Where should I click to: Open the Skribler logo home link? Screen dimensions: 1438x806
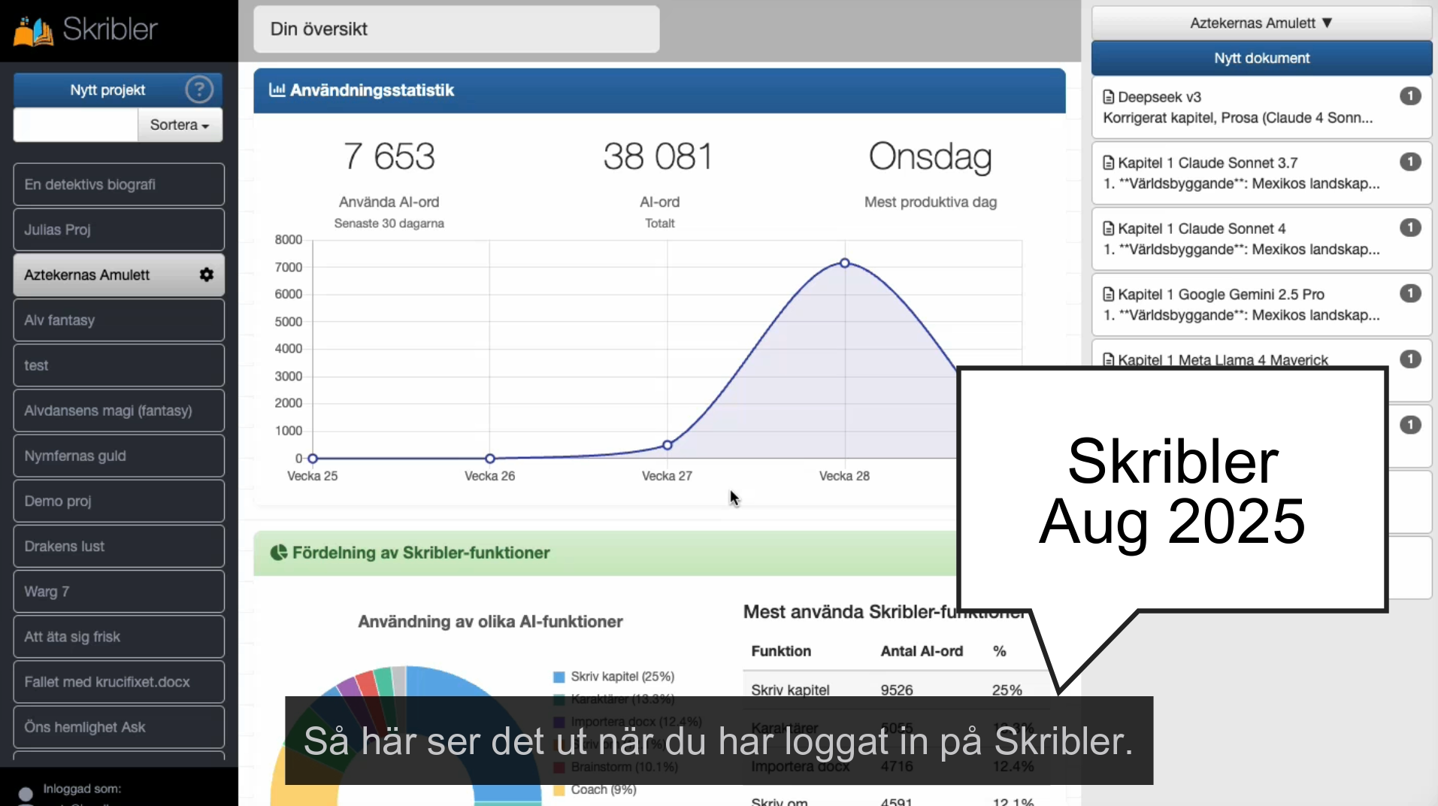(x=86, y=30)
